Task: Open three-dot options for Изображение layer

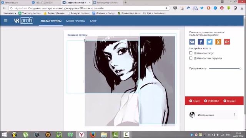Action: pos(234,115)
